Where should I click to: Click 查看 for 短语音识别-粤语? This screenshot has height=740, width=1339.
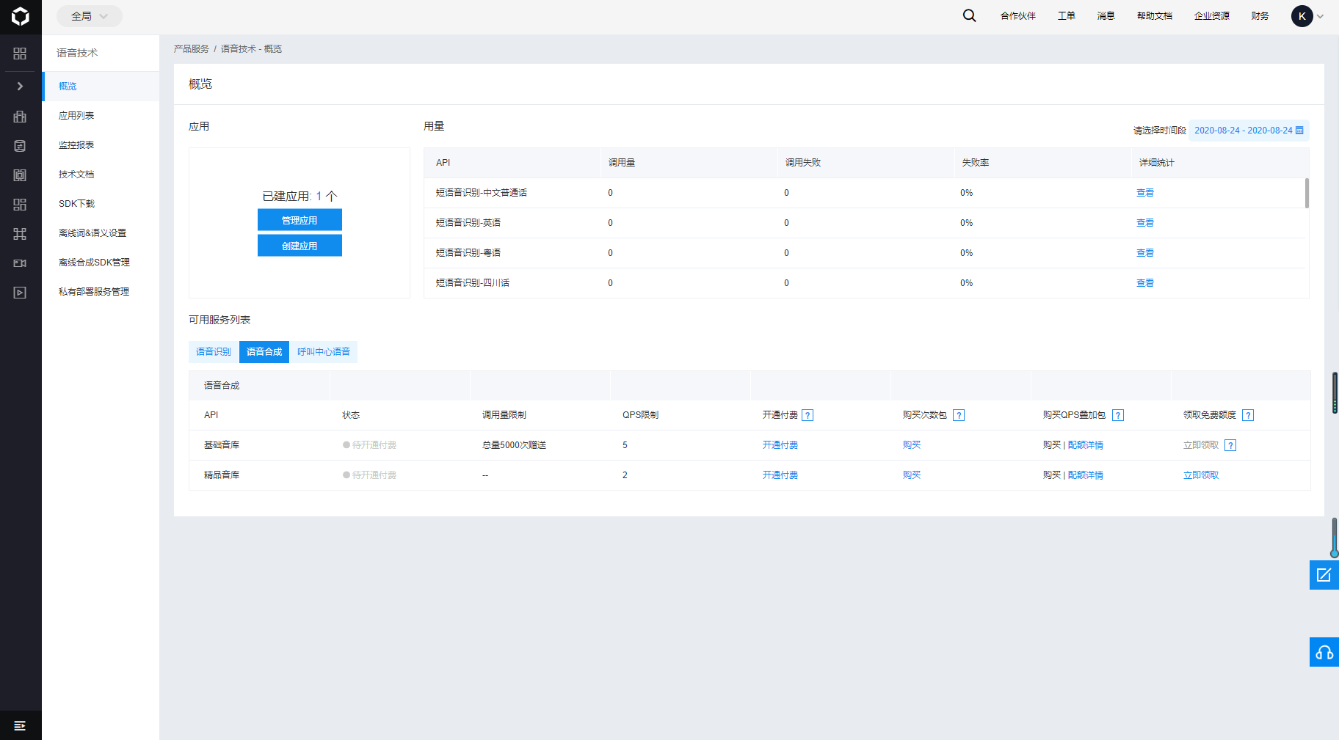click(1145, 253)
